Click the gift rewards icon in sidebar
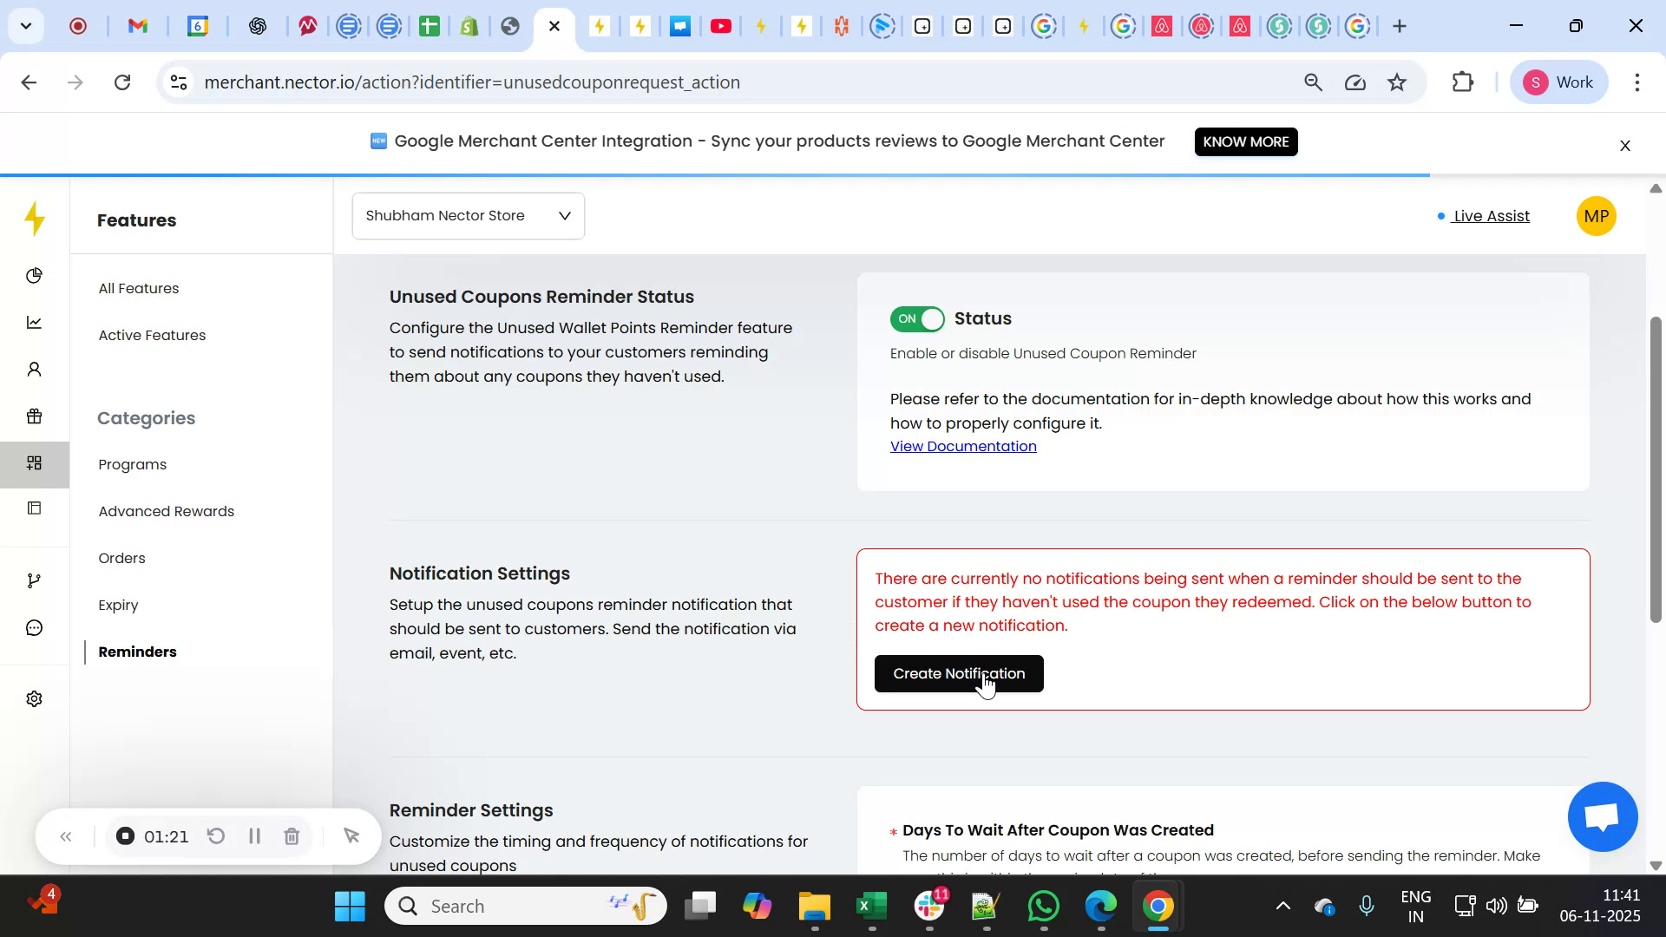The height and width of the screenshot is (937, 1666). pos(34,416)
